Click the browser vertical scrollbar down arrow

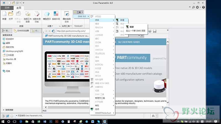pos(168,102)
